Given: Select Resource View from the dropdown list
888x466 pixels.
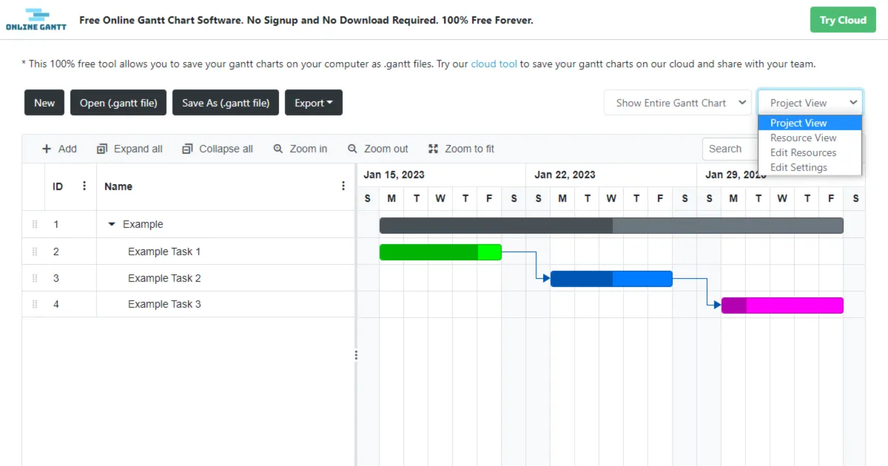Looking at the screenshot, I should click(803, 138).
